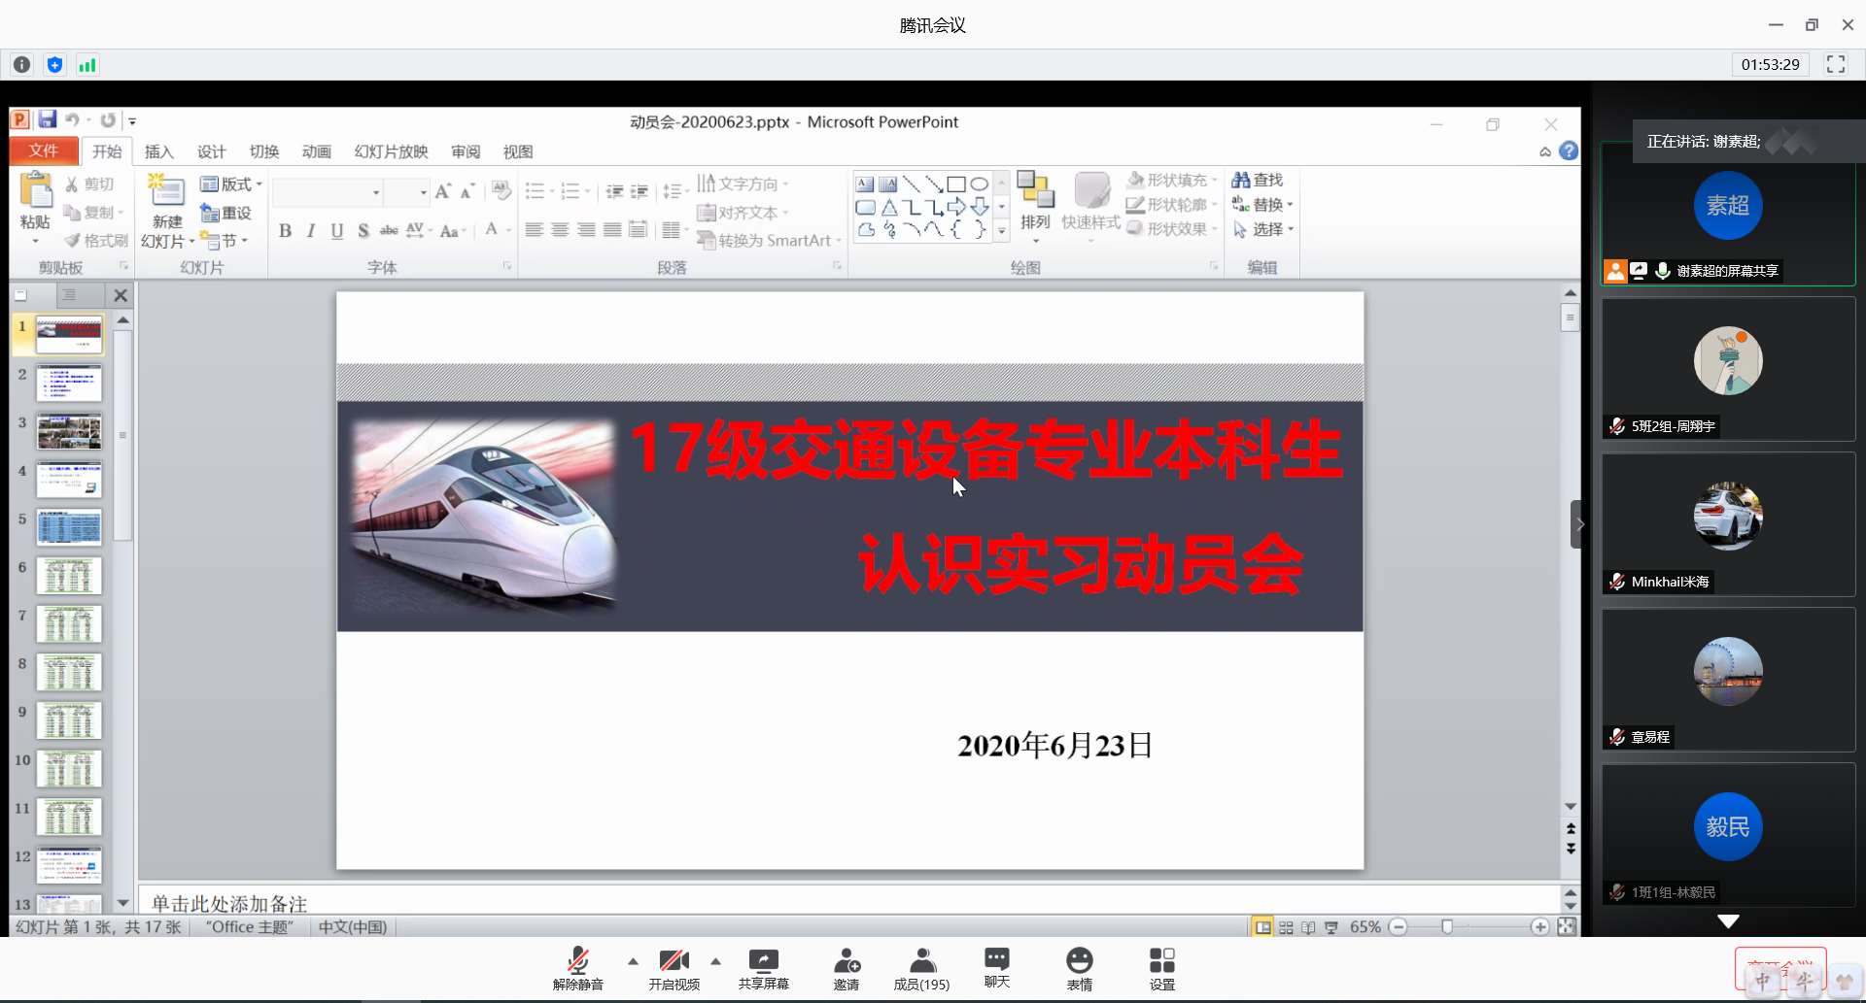This screenshot has width=1866, height=1003.
Task: Select slide 5 thumbnail in the panel
Action: 69,527
